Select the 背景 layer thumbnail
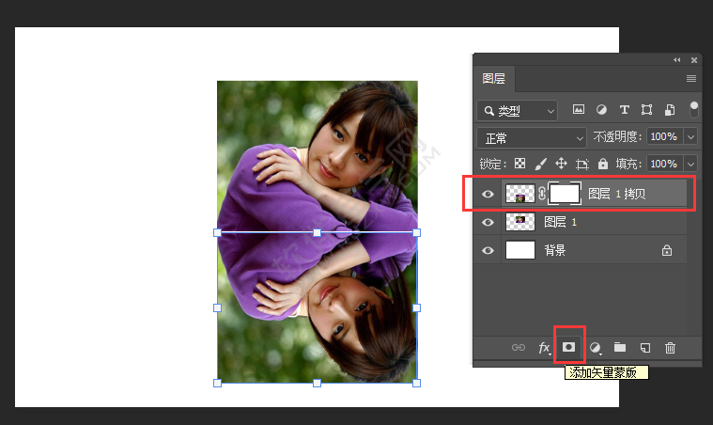This screenshot has height=425, width=713. [520, 250]
